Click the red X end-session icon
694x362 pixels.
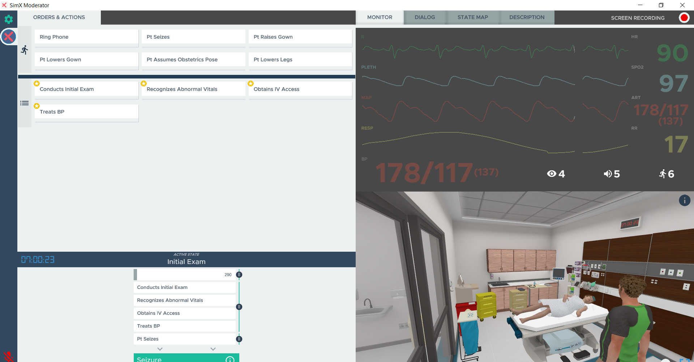point(9,37)
